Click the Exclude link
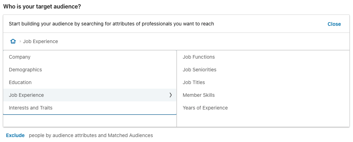This screenshot has width=353, height=142. click(x=15, y=135)
